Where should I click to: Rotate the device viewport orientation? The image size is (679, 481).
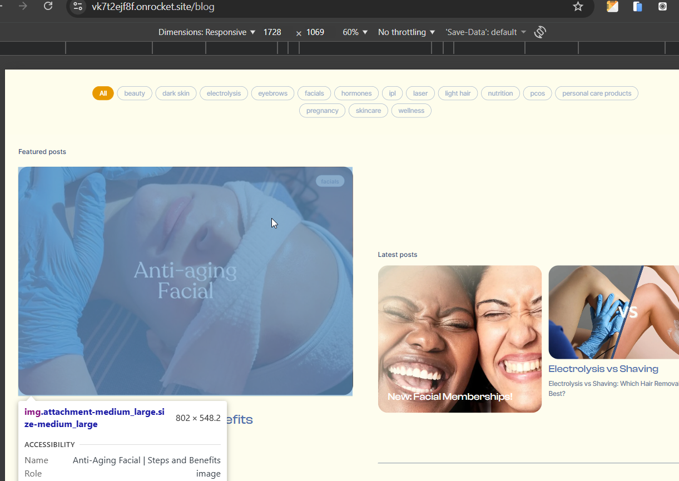(x=540, y=32)
